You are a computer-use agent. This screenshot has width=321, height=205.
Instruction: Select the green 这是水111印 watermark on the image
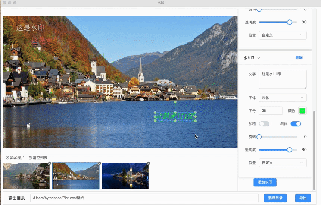(175, 117)
